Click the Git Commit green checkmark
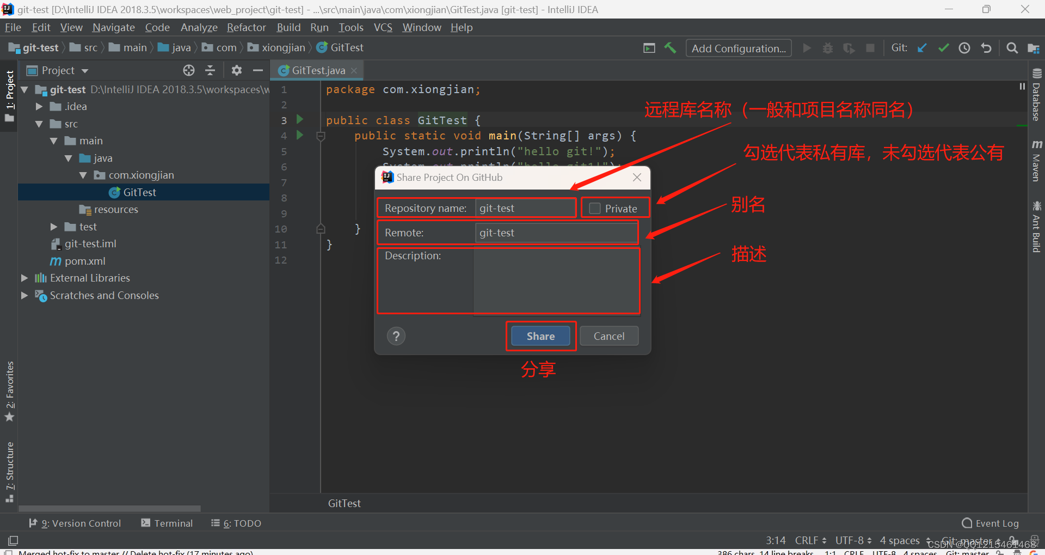Image resolution: width=1045 pixels, height=555 pixels. click(943, 48)
